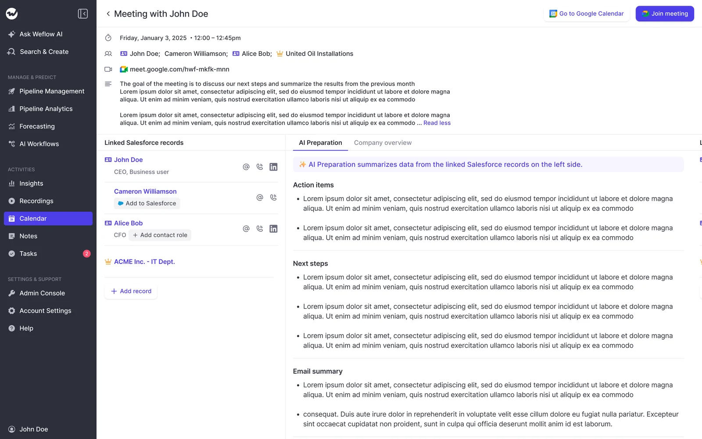Click the Weflow logo in the sidebar
Screen dimensions: 702x439
pyautogui.click(x=12, y=14)
